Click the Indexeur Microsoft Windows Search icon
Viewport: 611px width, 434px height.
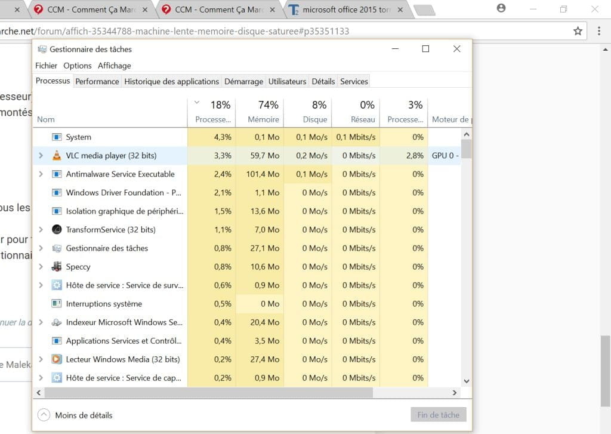(x=57, y=322)
